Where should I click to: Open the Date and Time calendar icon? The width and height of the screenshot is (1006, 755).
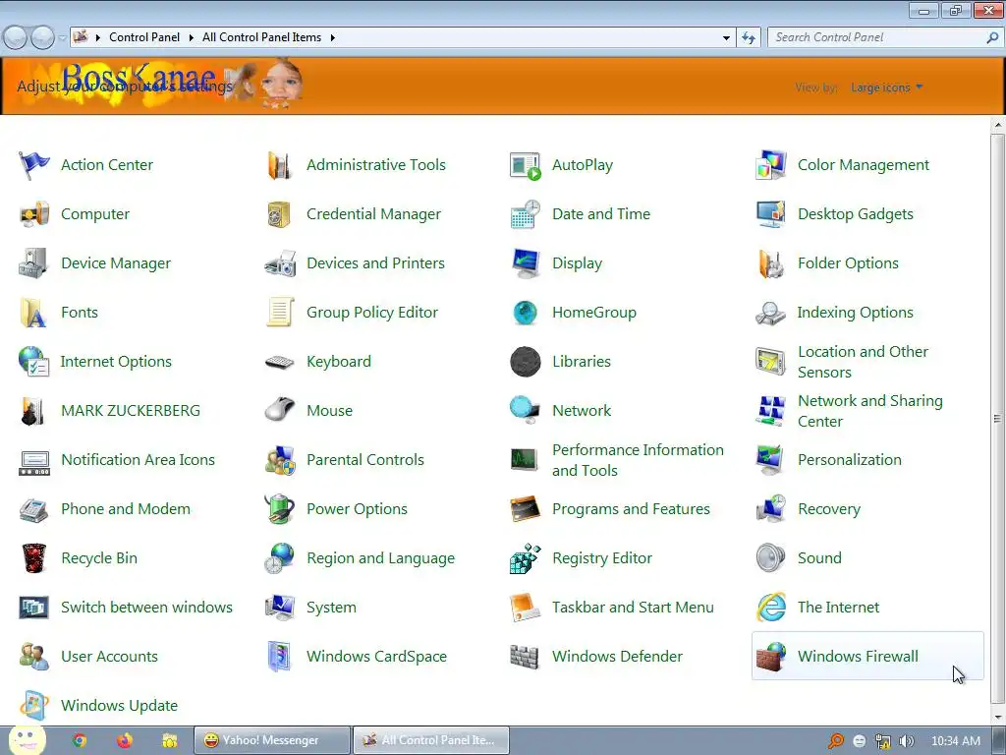[x=525, y=214]
